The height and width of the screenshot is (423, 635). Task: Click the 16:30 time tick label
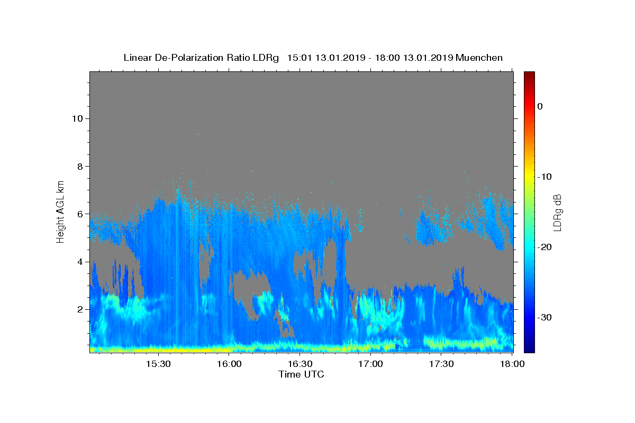tap(300, 364)
